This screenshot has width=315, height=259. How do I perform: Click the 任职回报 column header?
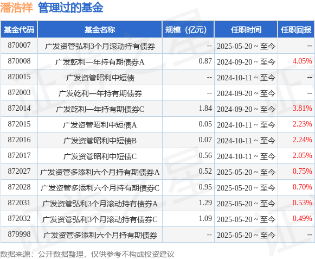pos(296,30)
